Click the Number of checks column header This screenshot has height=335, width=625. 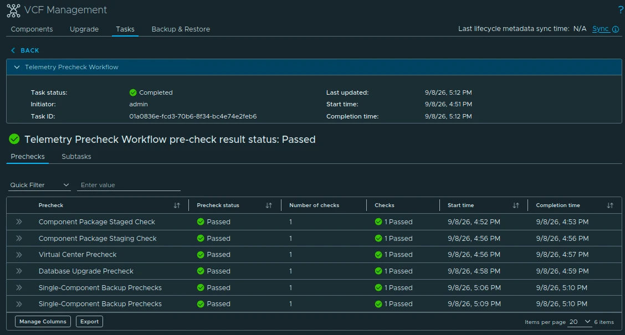[314, 205]
